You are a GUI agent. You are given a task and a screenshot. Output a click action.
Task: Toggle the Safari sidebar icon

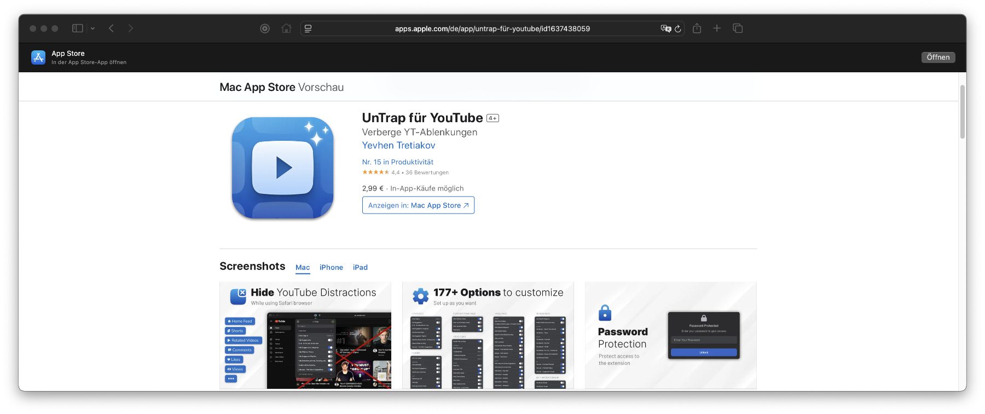pos(78,28)
